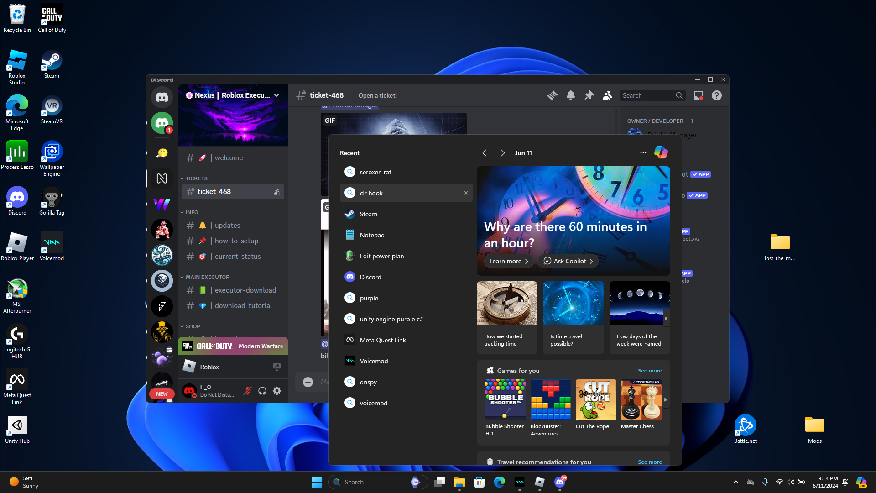The image size is (876, 493).
Task: Toggle headphones deafen button
Action: (262, 391)
